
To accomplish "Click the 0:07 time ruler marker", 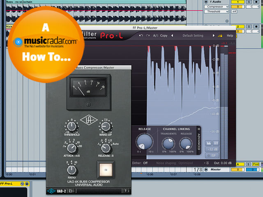I will point(173,174).
